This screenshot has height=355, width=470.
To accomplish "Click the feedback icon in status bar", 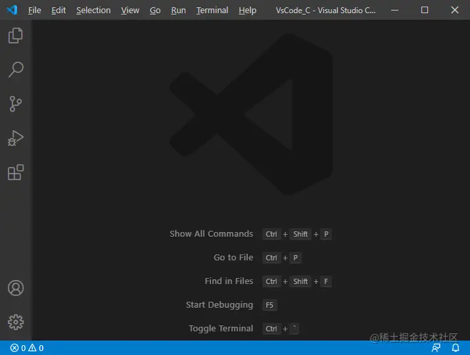I will click(436, 348).
